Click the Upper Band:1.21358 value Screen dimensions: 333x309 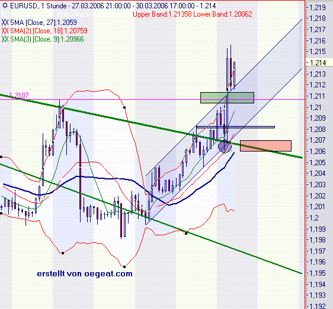point(162,14)
